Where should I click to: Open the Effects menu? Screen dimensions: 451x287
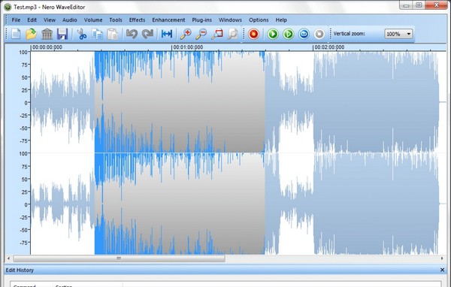[x=137, y=20]
